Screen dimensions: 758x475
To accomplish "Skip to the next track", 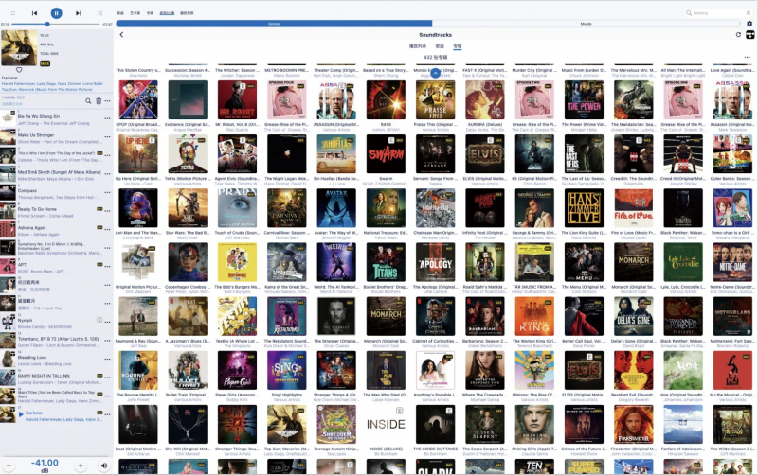I will click(79, 13).
